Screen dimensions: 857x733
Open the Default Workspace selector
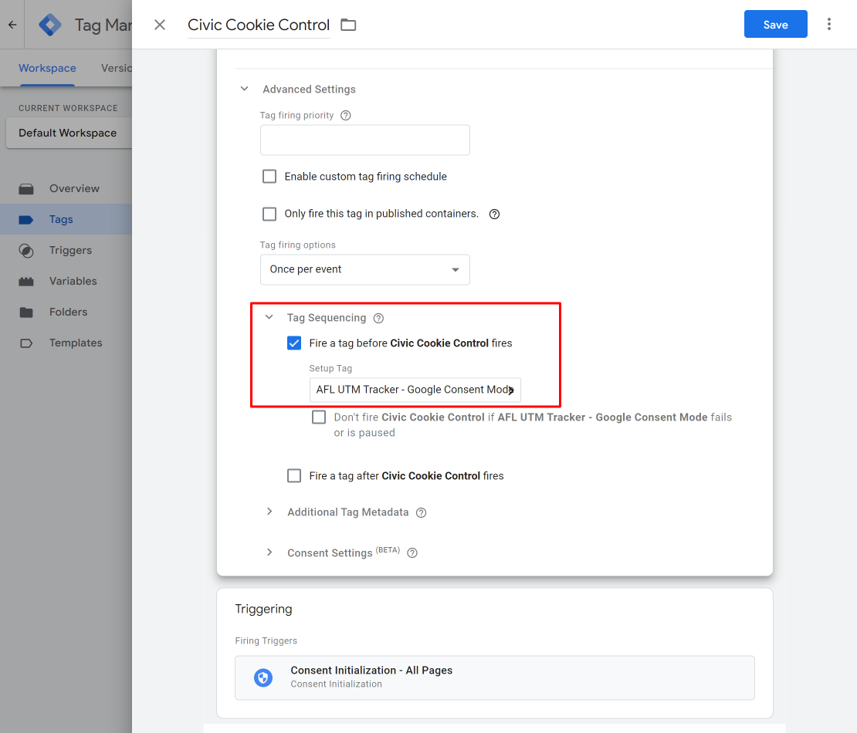tap(68, 133)
